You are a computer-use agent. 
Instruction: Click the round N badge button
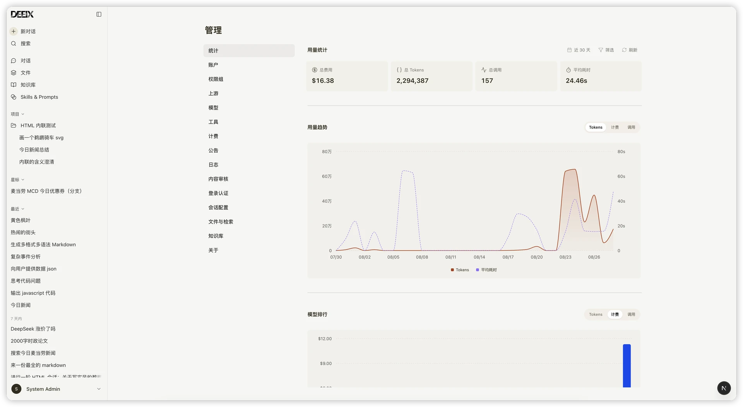point(724,388)
